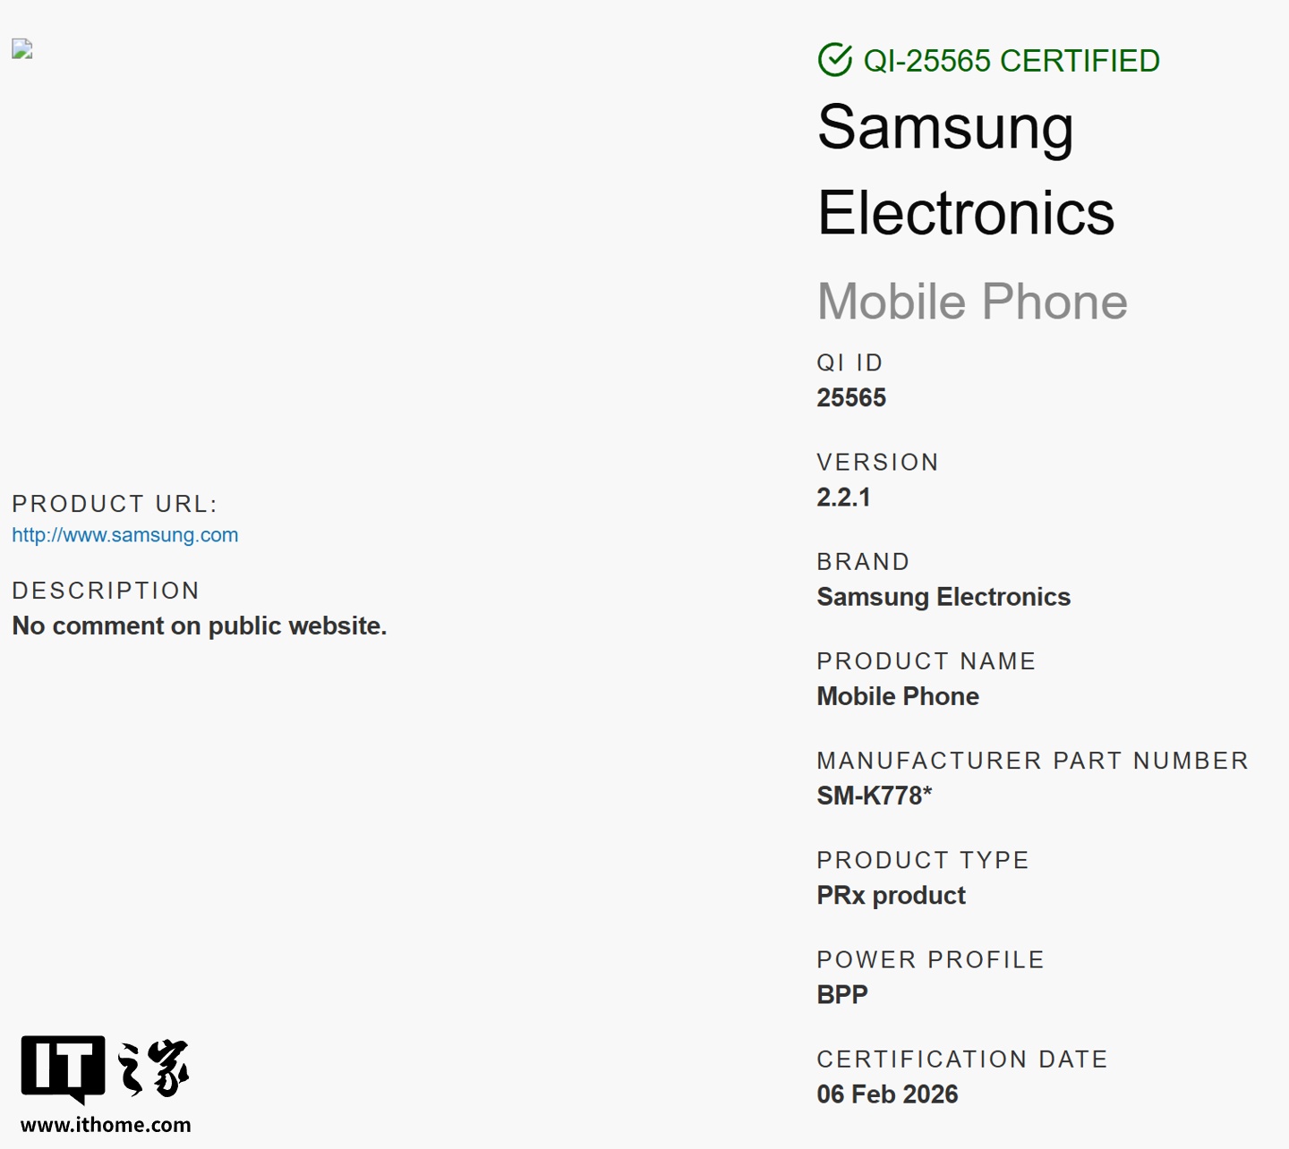The image size is (1289, 1149).
Task: Click the certification date 06 Feb 2026
Action: click(x=887, y=1094)
